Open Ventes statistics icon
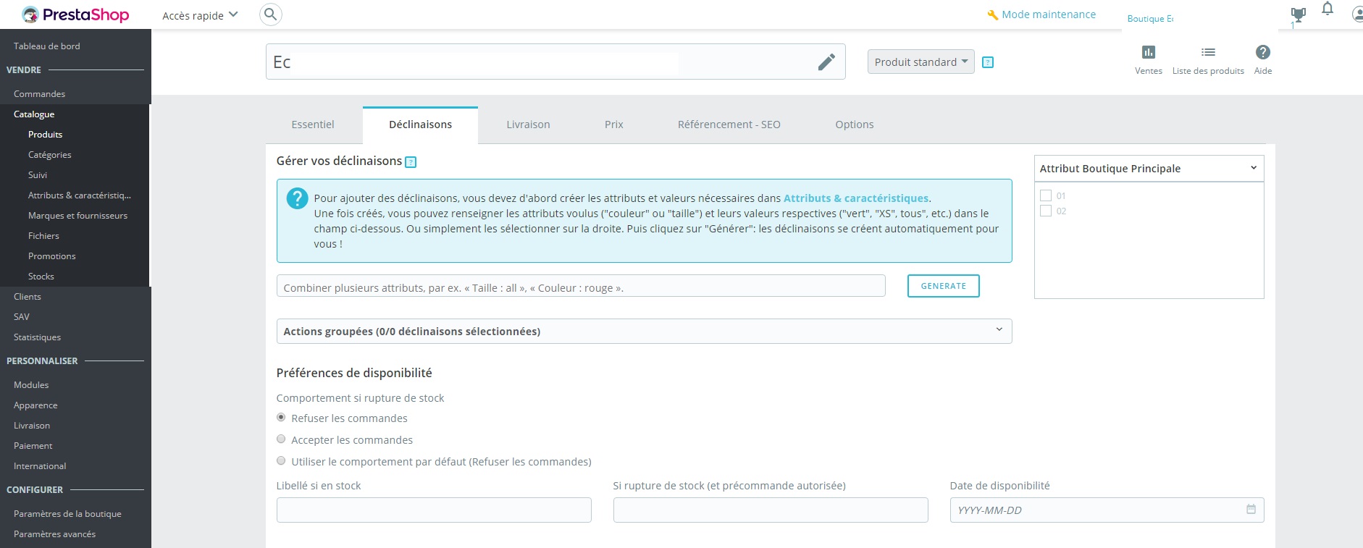 [x=1149, y=52]
